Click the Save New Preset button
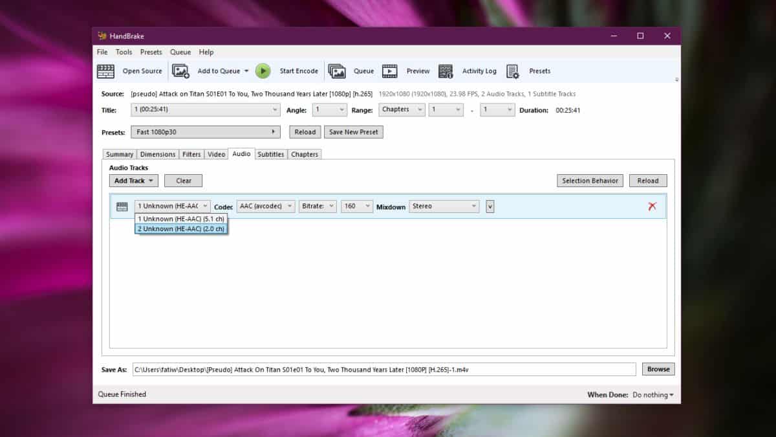This screenshot has width=776, height=437. [x=354, y=132]
